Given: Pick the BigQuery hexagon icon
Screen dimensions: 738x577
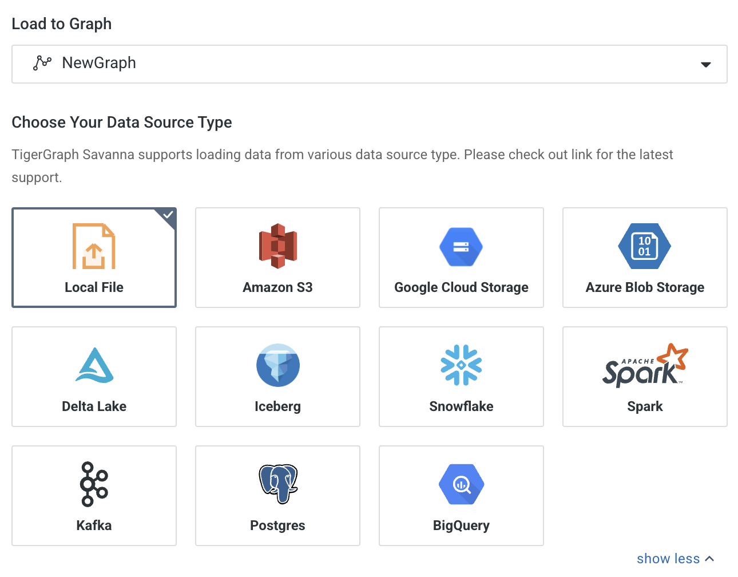Looking at the screenshot, I should pyautogui.click(x=461, y=484).
